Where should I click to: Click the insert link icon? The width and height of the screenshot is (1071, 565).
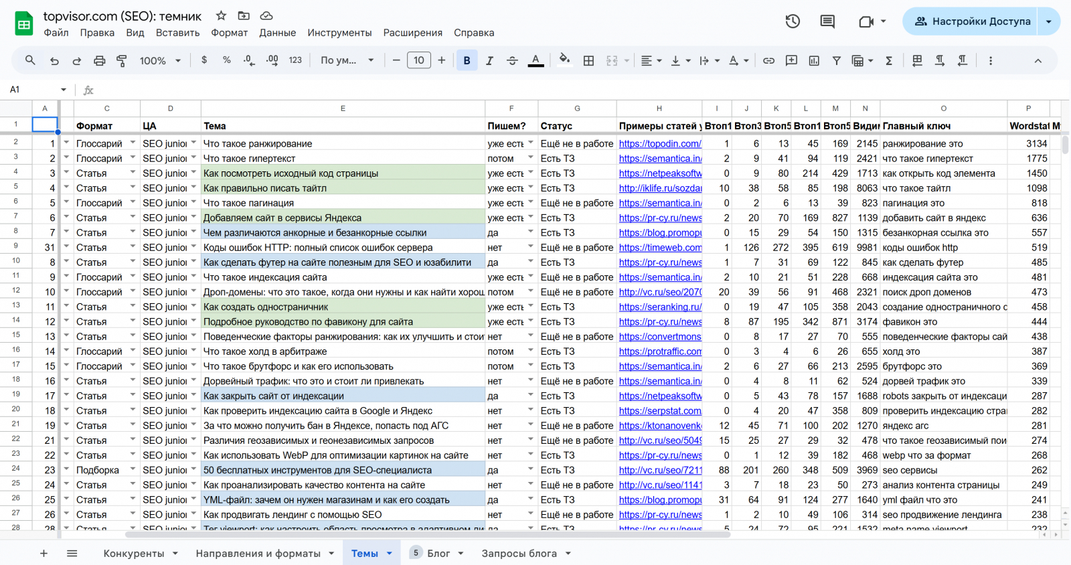tap(768, 60)
